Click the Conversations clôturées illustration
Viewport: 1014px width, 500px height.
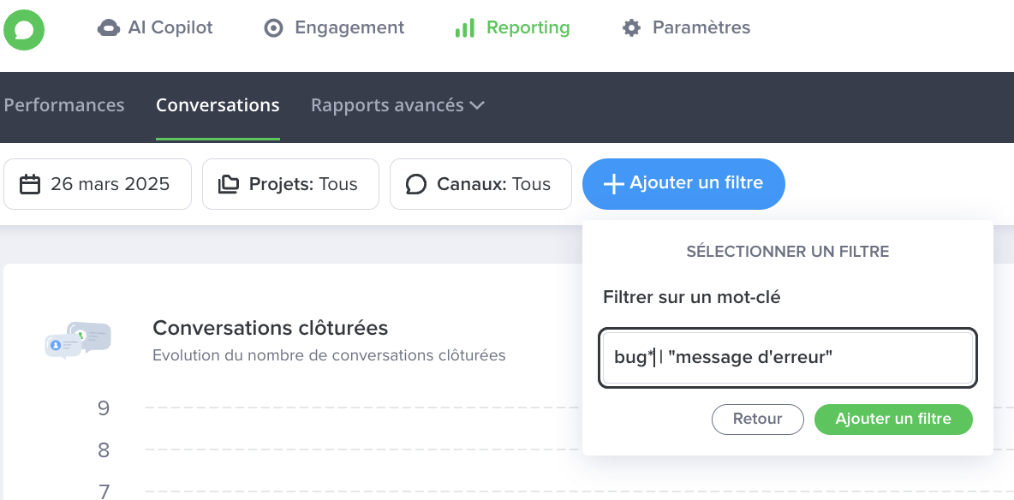click(x=78, y=340)
